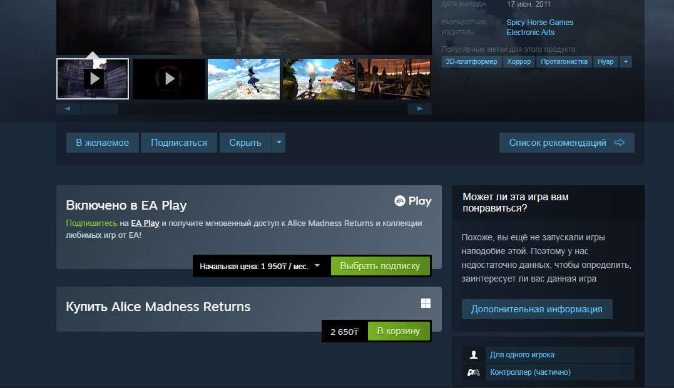Open the Spicy Horse Games developer link

coord(539,23)
